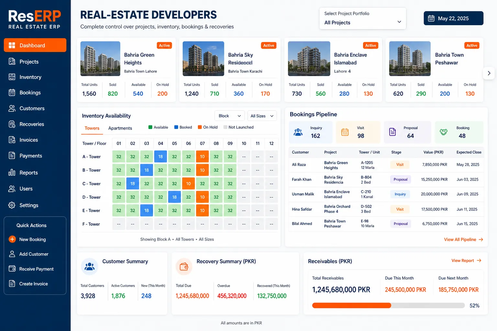Open the Bahria Town Peshawar building thumbnail
This screenshot has width=497, height=331.
(410, 59)
